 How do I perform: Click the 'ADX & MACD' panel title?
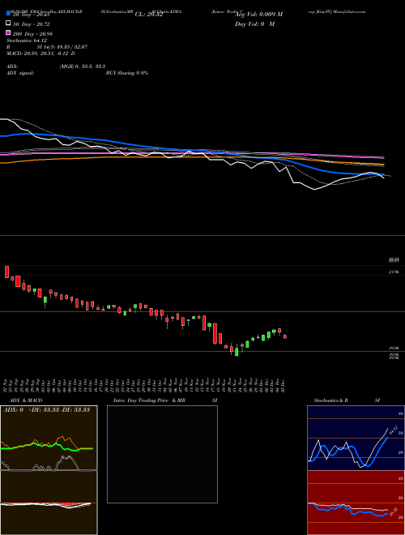pyautogui.click(x=26, y=400)
